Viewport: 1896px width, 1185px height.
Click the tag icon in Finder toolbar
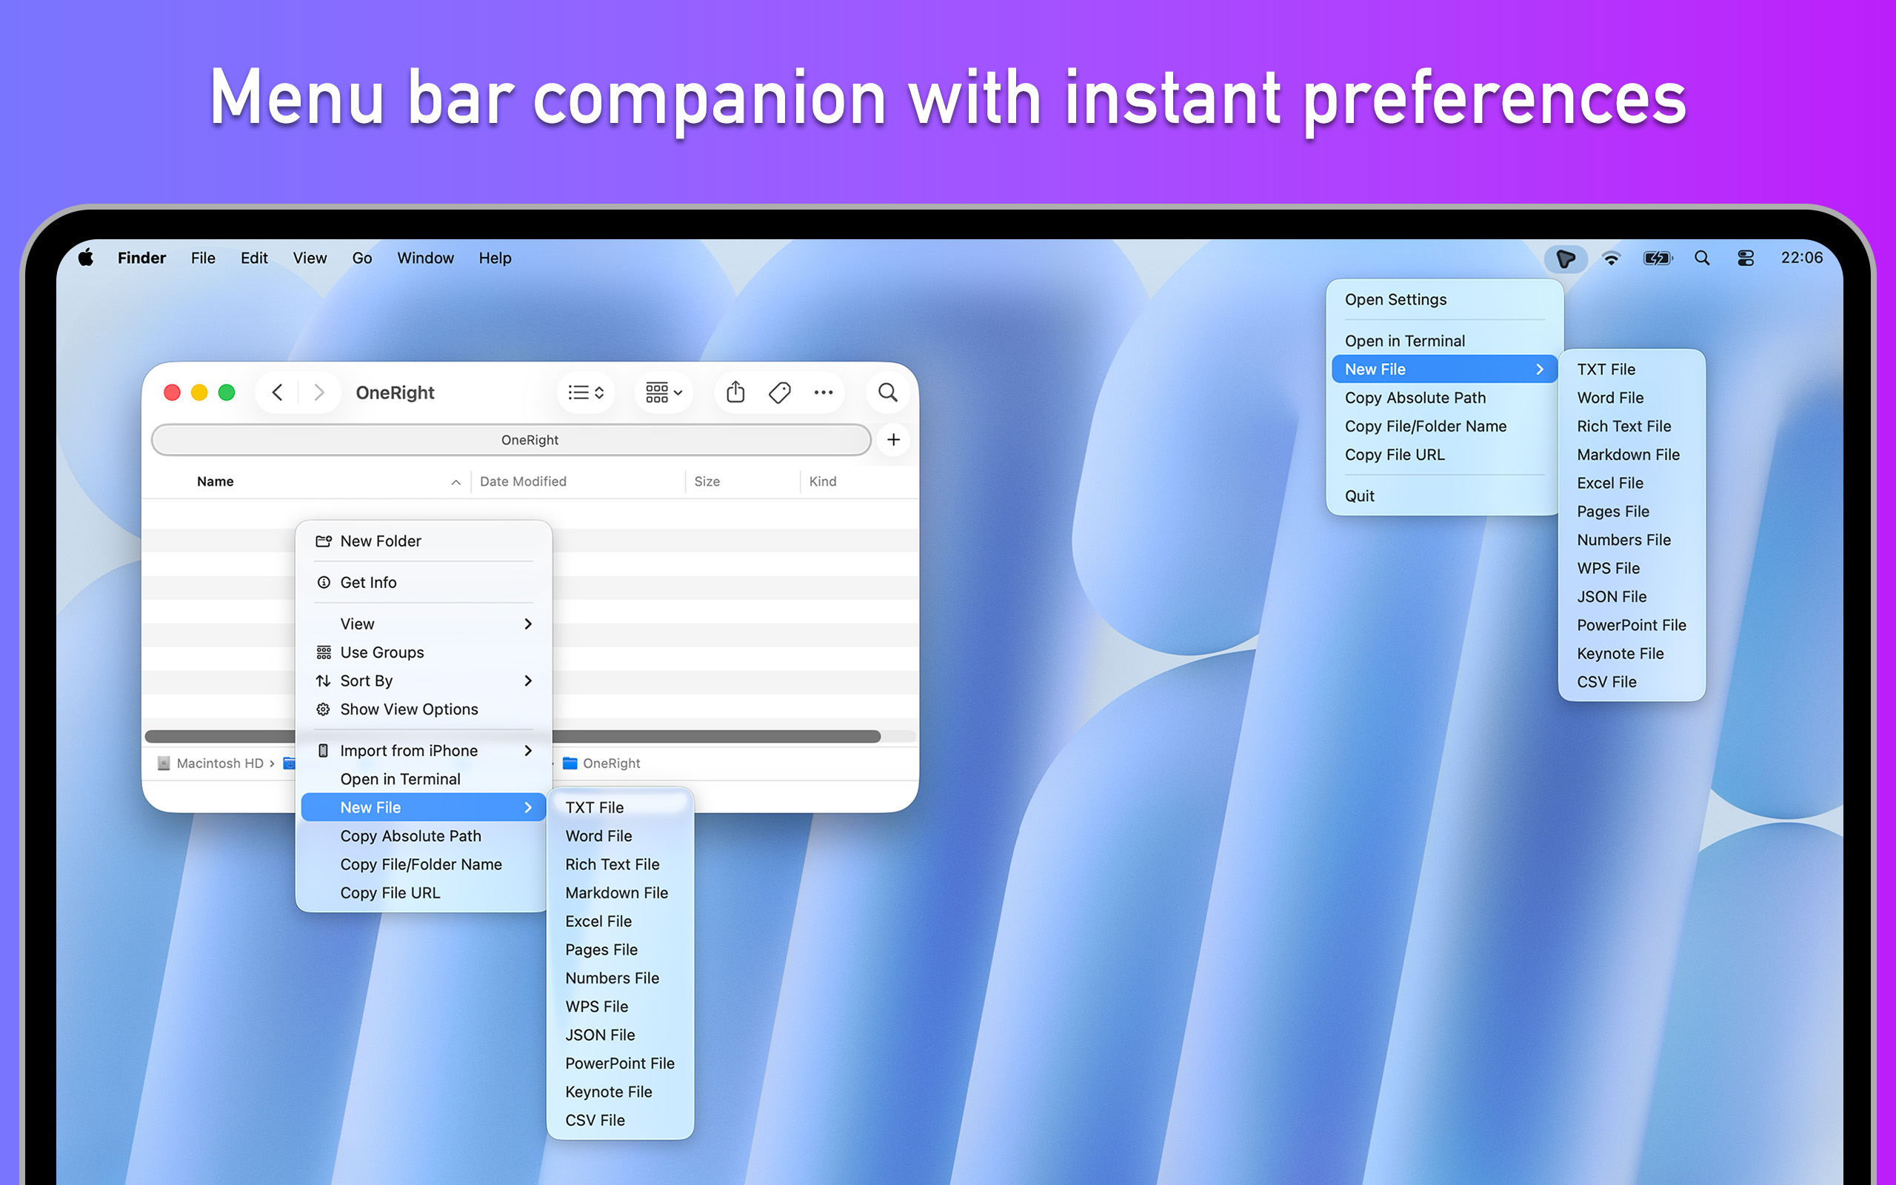779,392
